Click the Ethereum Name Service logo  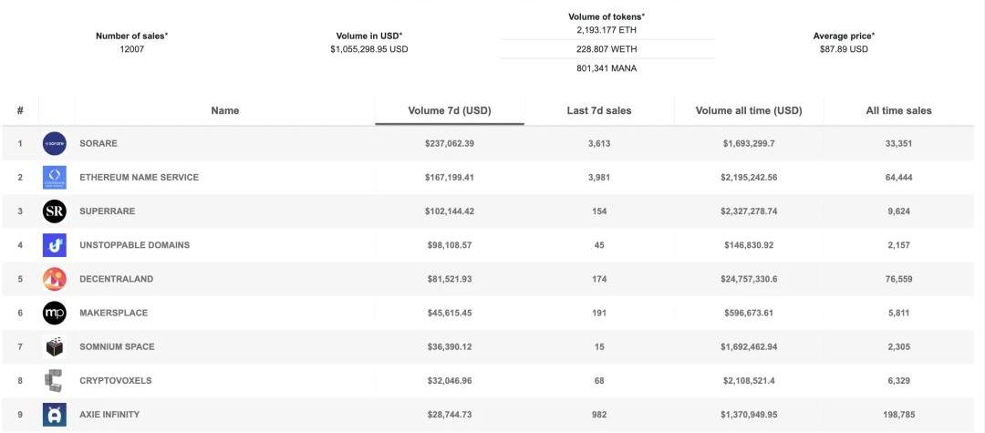pyautogui.click(x=55, y=178)
